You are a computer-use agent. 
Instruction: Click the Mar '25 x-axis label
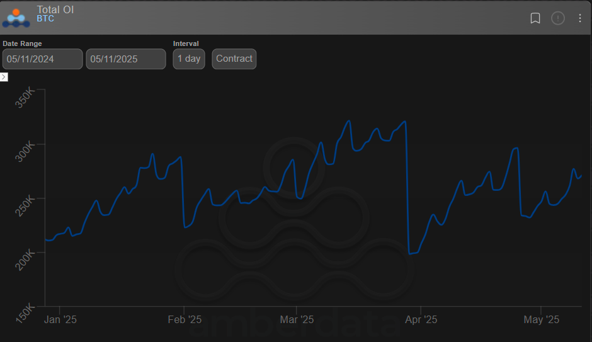[x=297, y=320]
